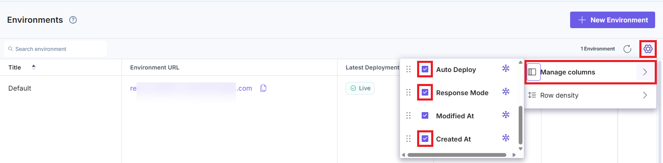The height and width of the screenshot is (163, 663).
Task: Click the Modified At column label
Action: pyautogui.click(x=455, y=116)
